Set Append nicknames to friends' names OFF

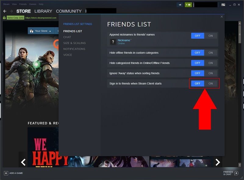[197, 36]
